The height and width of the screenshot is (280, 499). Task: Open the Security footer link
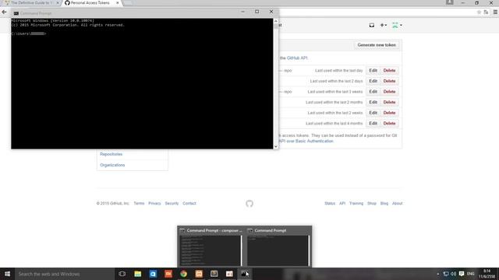(172, 203)
